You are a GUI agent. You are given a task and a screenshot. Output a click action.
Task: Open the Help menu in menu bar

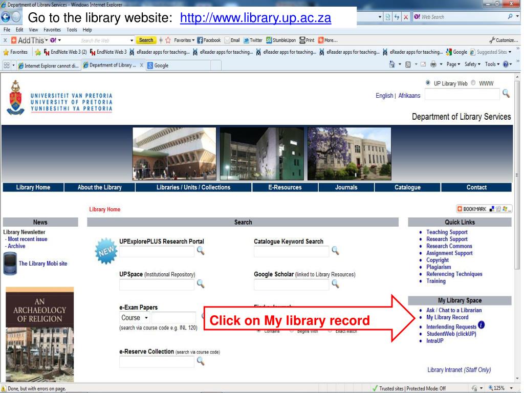click(x=87, y=30)
